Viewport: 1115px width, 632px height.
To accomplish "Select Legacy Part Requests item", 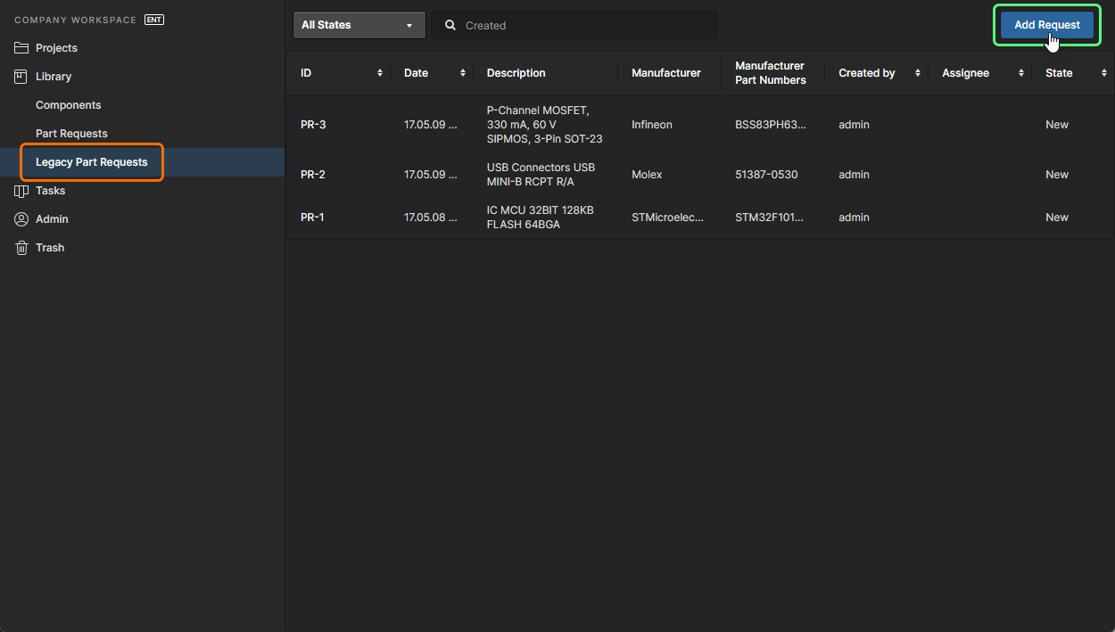I will tap(91, 162).
